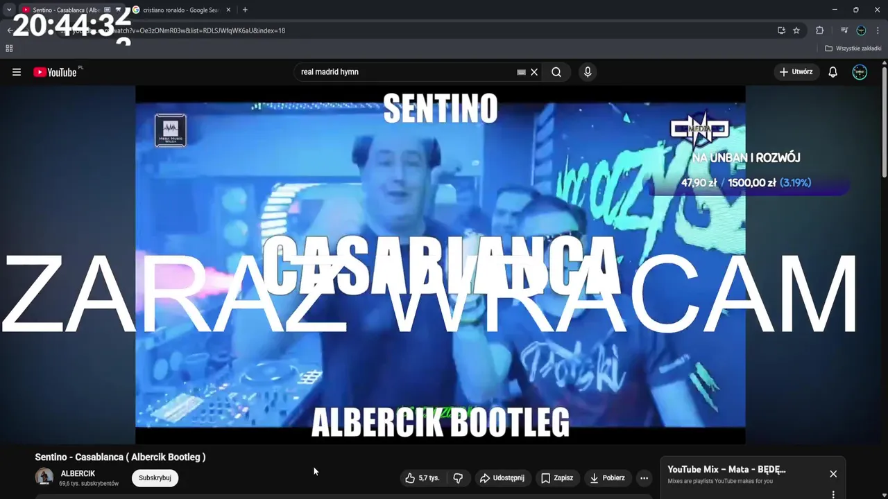Install app icon in address bar
This screenshot has width=888, height=499.
781,30
